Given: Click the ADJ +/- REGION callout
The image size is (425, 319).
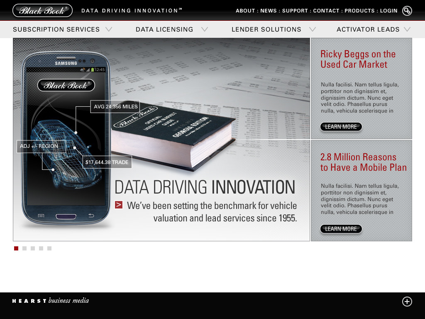Looking at the screenshot, I should point(41,146).
